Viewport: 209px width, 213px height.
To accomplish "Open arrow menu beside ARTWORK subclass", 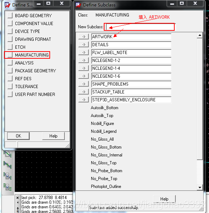I will click(x=84, y=37).
